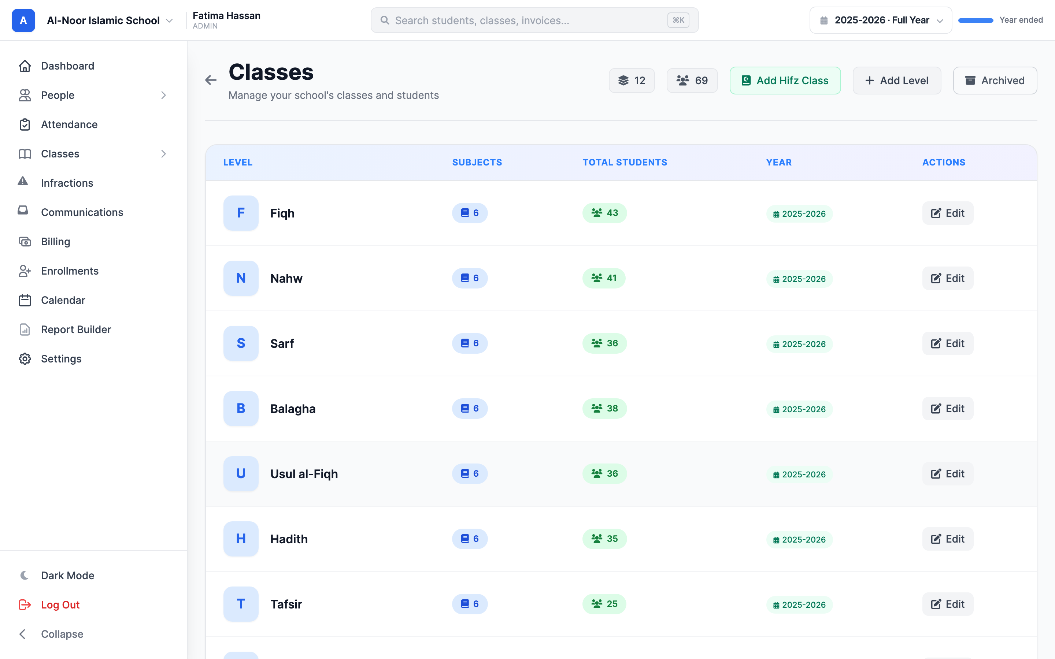Click Sarf year badge 2025-2026

(x=799, y=344)
